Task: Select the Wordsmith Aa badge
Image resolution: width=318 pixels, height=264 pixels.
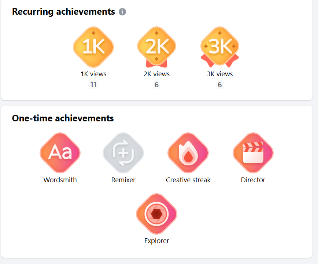Action: tap(60, 153)
